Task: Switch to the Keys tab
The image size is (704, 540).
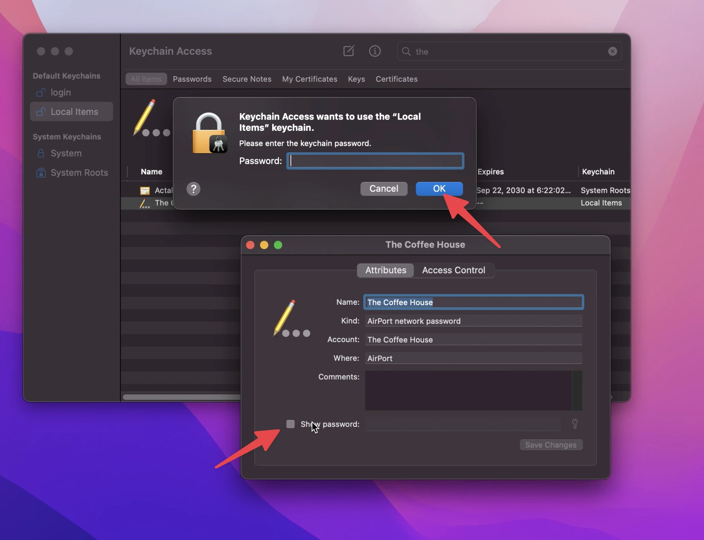Action: (x=356, y=79)
